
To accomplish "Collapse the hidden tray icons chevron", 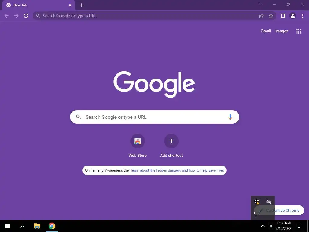I will pos(263,226).
